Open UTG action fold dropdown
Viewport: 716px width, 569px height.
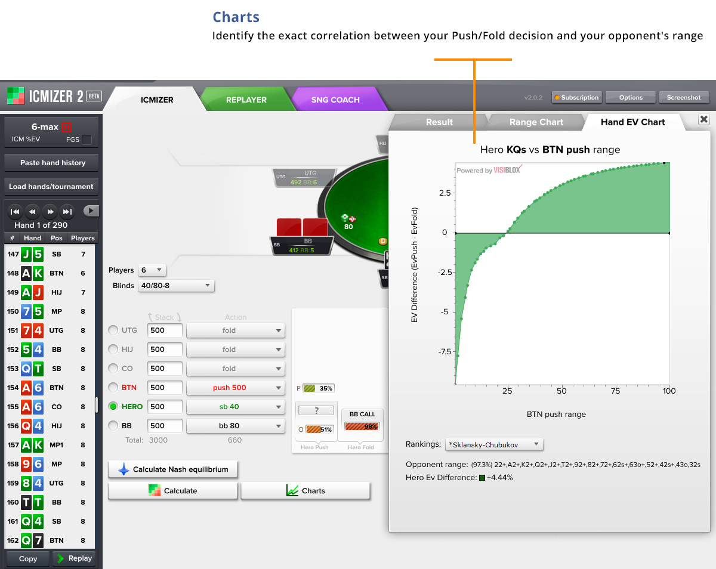point(236,330)
